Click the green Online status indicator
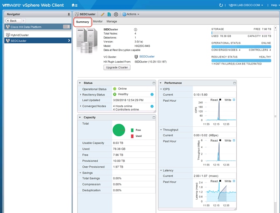This screenshot has height=213, width=280. coord(115,89)
